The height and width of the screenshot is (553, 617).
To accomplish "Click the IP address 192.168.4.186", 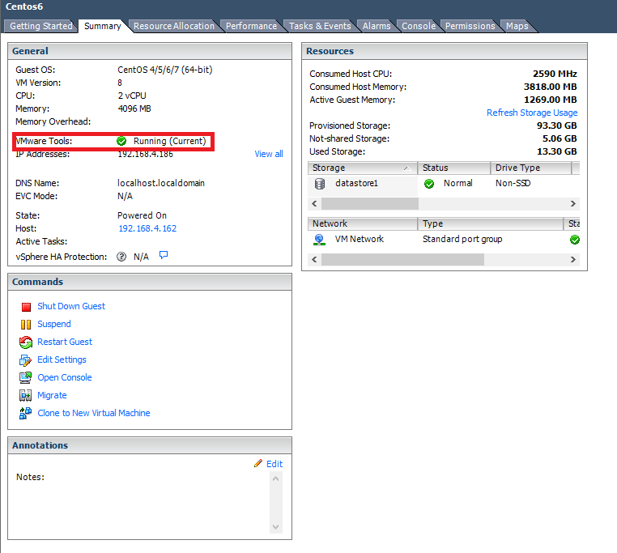I will coord(145,155).
